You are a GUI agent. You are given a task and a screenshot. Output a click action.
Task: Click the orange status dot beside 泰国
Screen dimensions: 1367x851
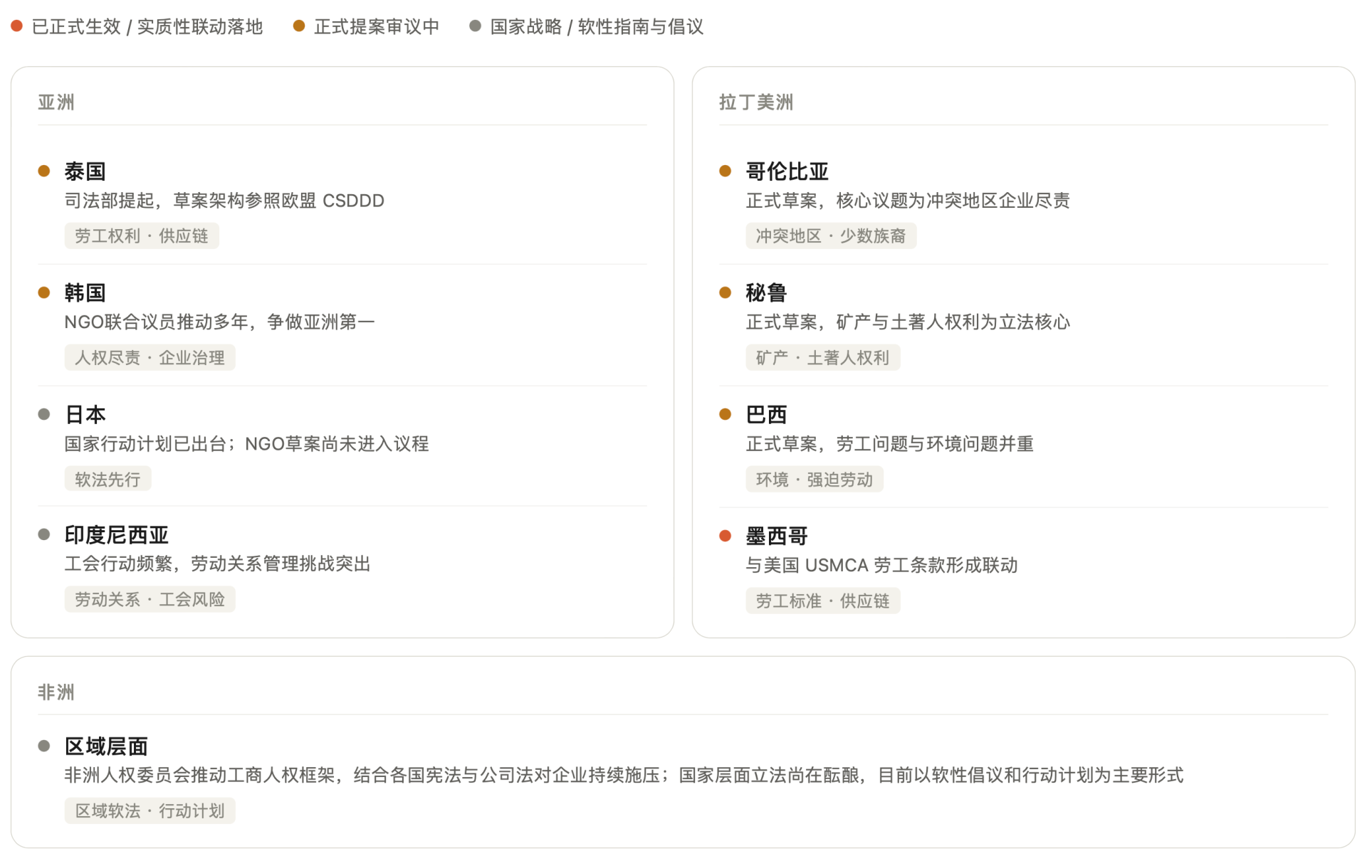[x=44, y=171]
